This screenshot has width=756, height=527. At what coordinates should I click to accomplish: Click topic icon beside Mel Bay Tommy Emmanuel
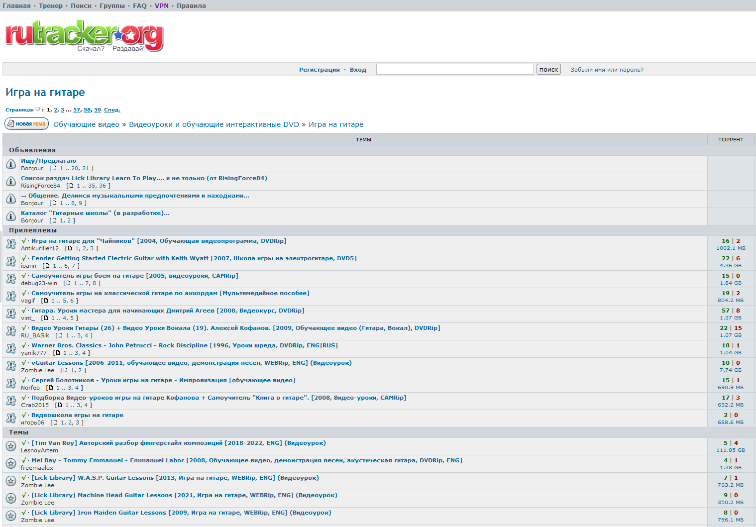click(11, 464)
